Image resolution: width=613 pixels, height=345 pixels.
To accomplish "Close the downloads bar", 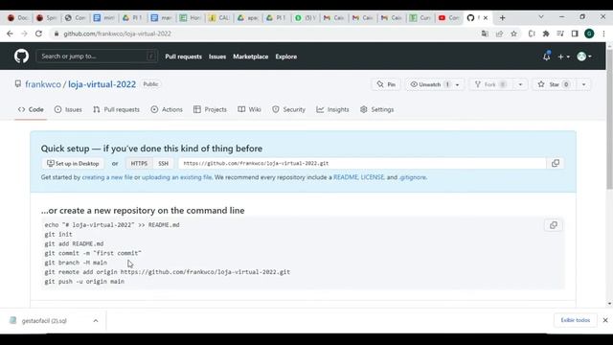I will point(605,320).
